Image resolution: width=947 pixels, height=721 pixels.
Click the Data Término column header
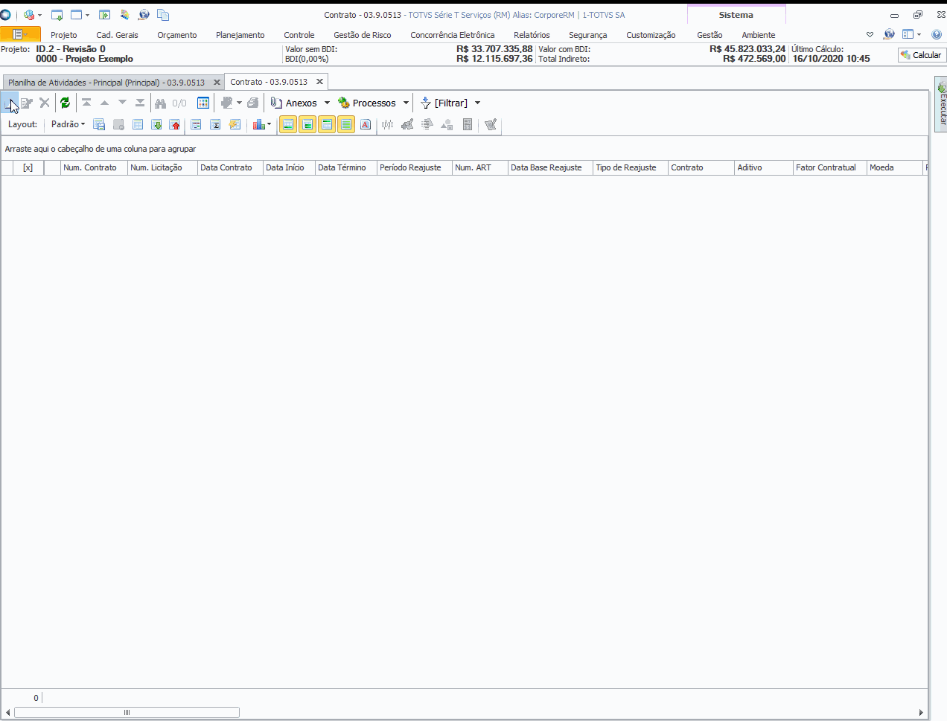346,168
